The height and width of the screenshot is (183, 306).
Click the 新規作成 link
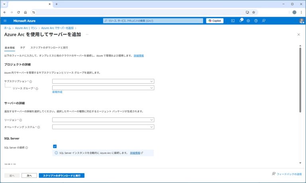pos(57,92)
